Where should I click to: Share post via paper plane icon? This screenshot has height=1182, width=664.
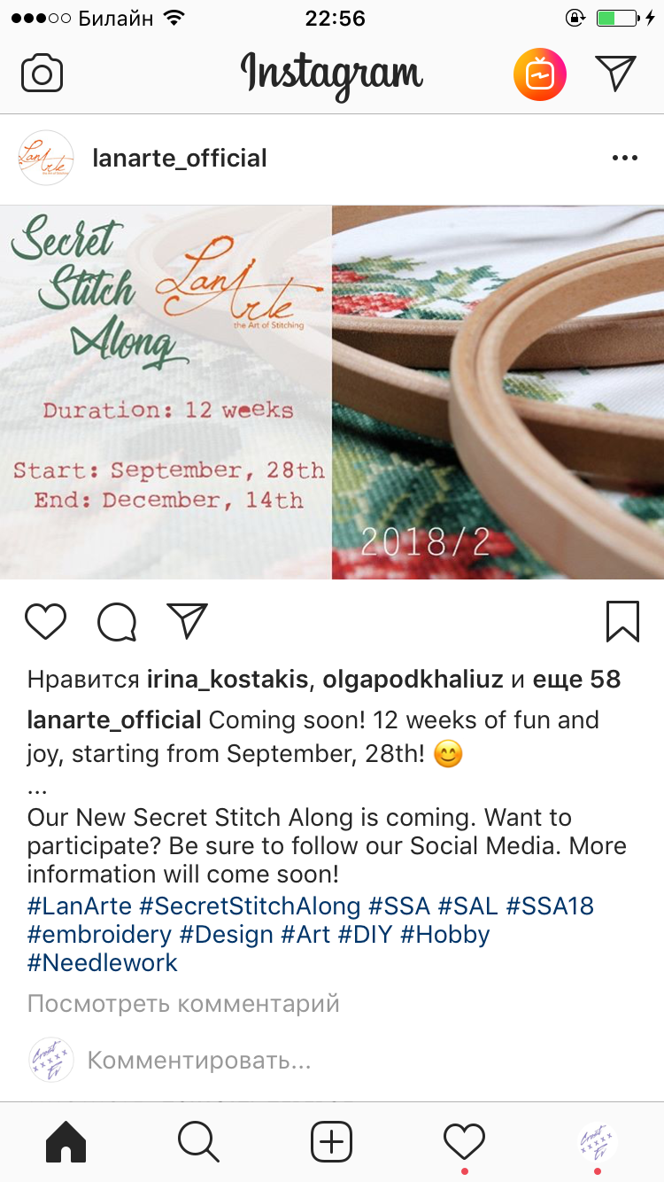pyautogui.click(x=187, y=620)
